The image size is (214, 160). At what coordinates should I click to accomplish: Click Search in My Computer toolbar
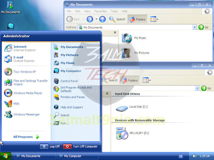click(x=110, y=80)
